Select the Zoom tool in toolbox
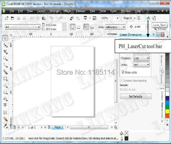The image size is (171, 144). [5, 59]
